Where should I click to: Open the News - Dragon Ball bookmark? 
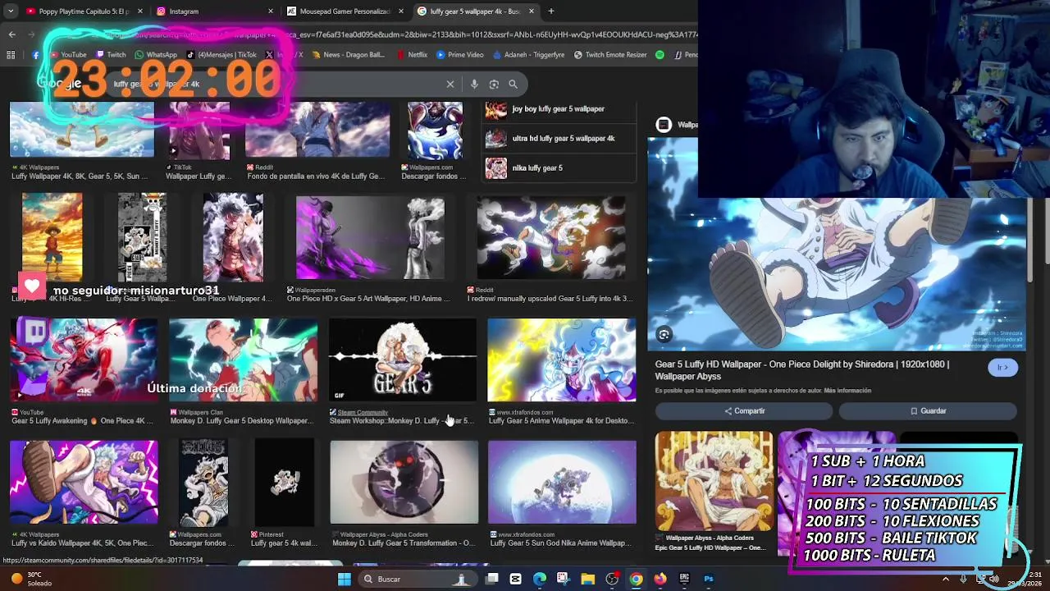(x=348, y=55)
